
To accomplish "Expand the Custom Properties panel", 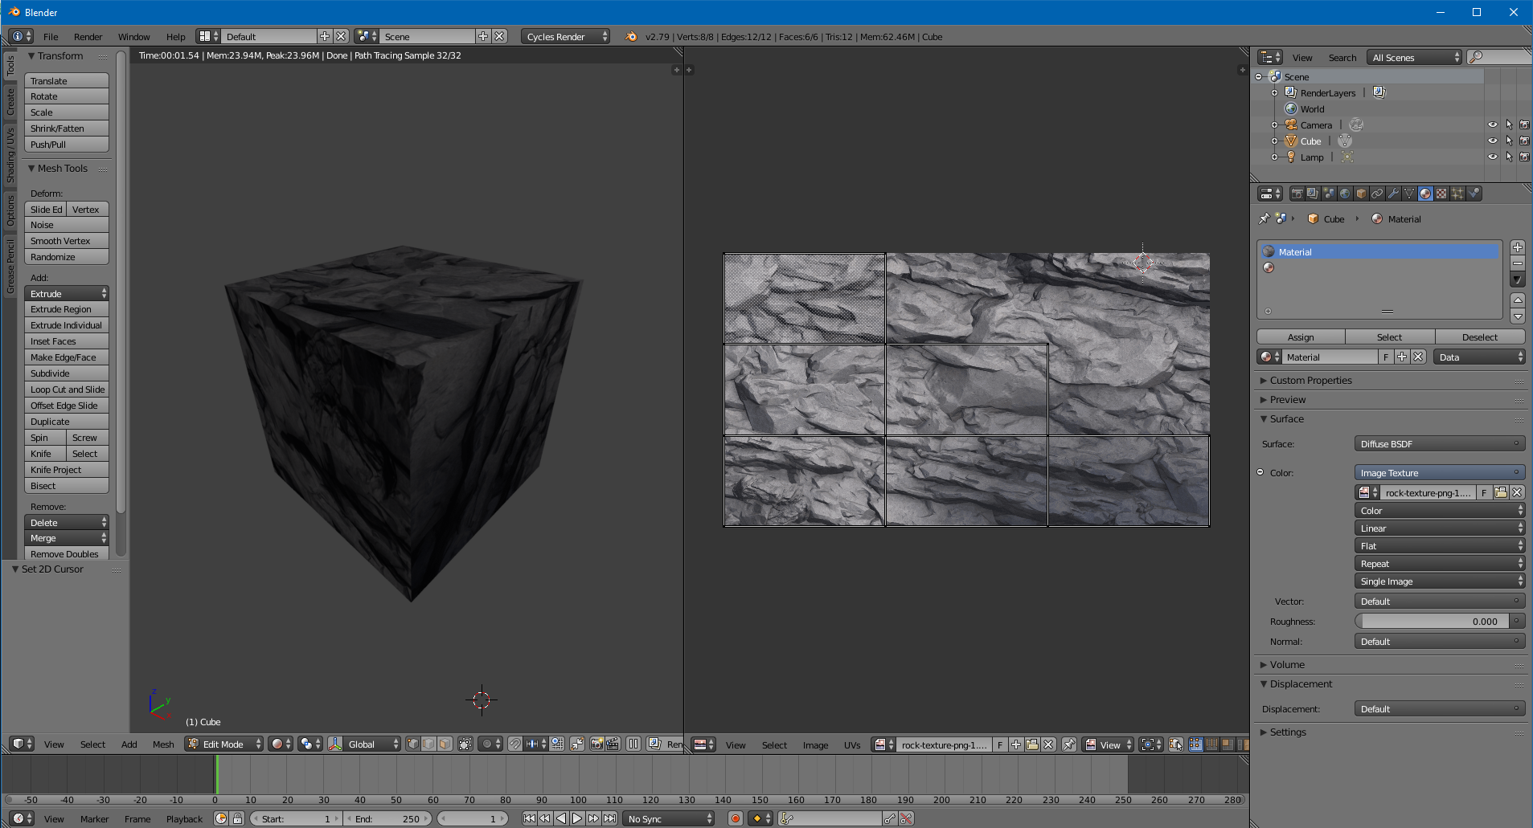I will click(x=1310, y=380).
